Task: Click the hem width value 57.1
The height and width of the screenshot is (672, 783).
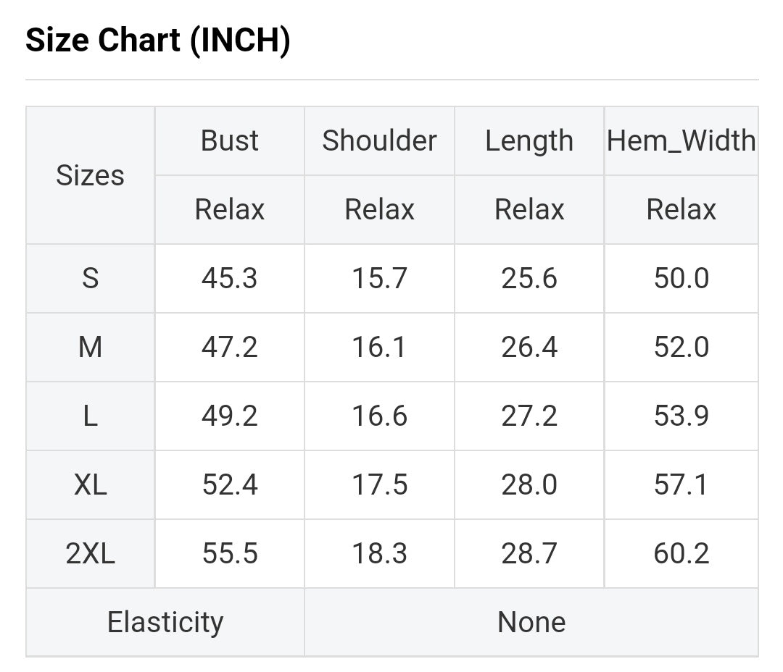Action: point(681,484)
